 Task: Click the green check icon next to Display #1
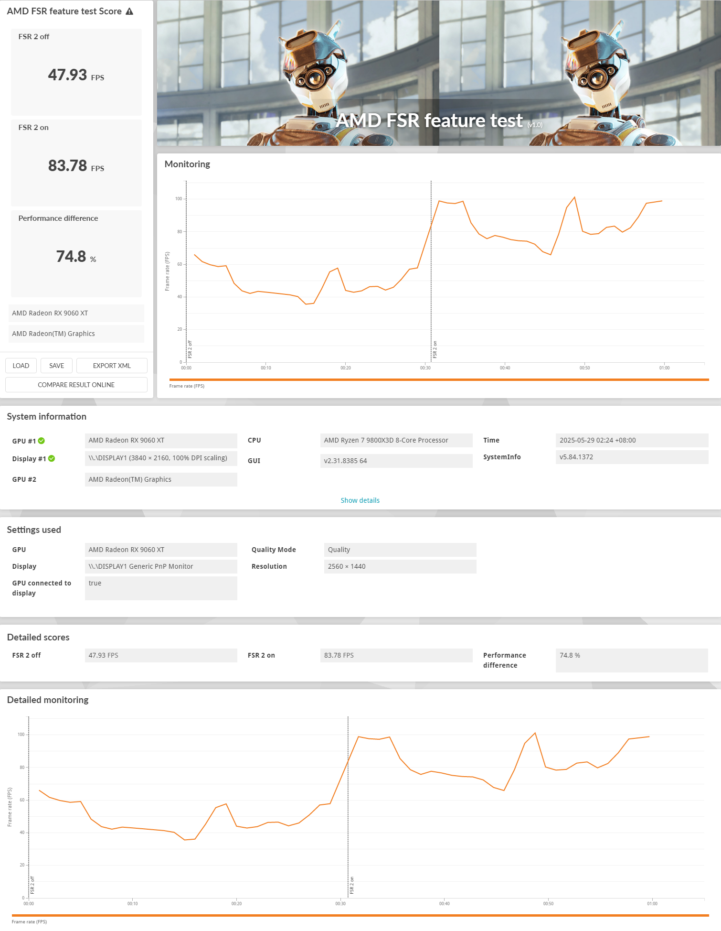coord(52,458)
